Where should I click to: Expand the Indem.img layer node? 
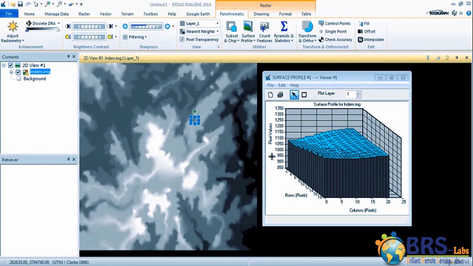click(11, 72)
